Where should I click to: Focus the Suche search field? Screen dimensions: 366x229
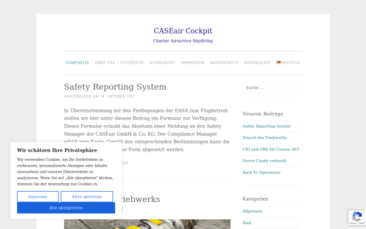click(x=271, y=87)
